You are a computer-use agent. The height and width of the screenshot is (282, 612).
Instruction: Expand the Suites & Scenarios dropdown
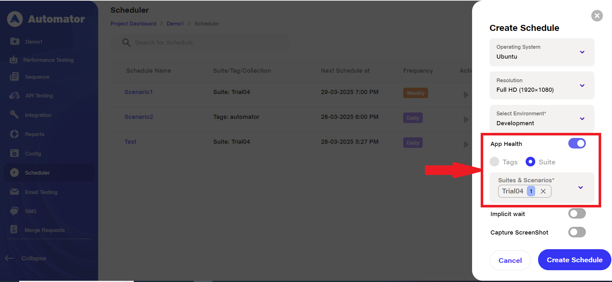pos(580,188)
